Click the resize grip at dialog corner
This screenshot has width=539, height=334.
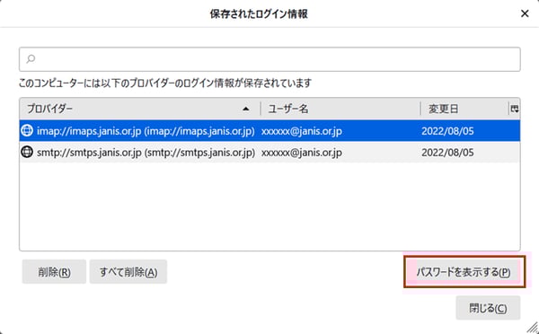pos(533,328)
